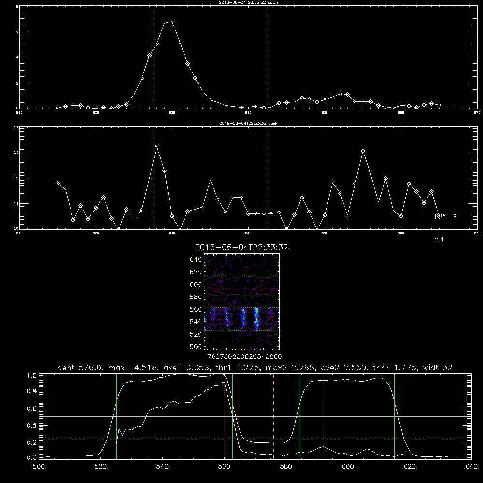Click the red dotted line near 592 in bottom plot
Screen dimensions: 483x483
(x=324, y=416)
